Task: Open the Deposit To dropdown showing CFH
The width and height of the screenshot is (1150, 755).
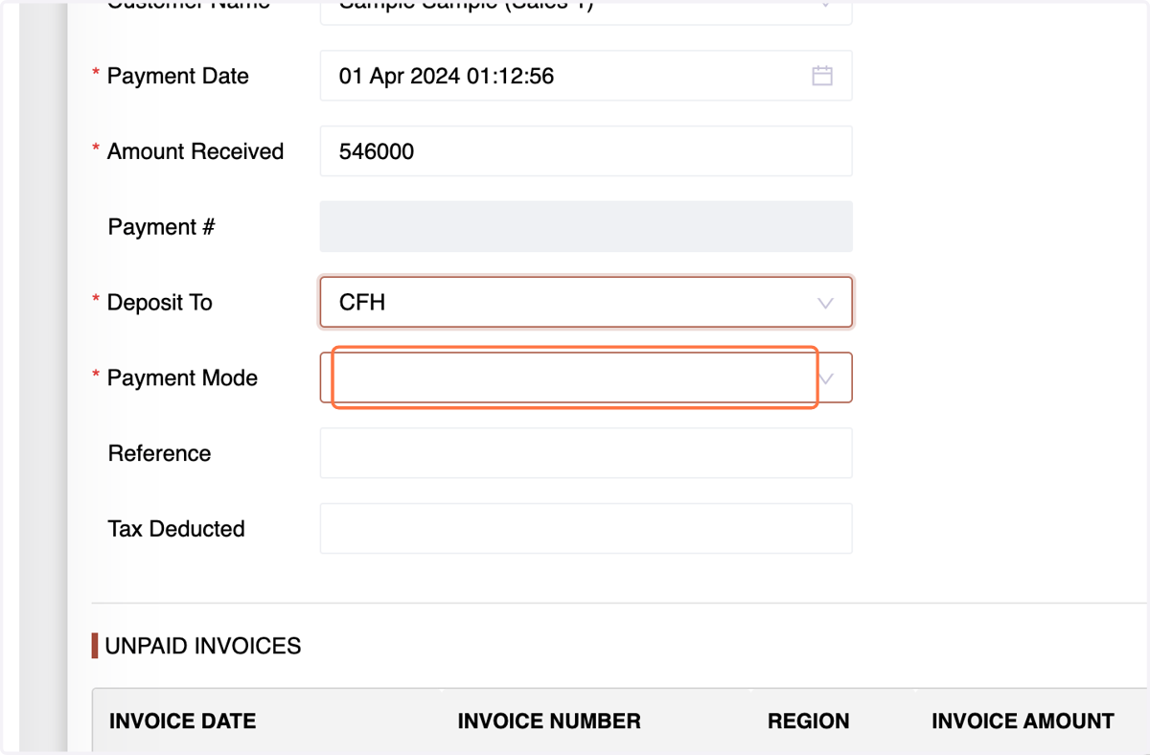Action: (586, 303)
